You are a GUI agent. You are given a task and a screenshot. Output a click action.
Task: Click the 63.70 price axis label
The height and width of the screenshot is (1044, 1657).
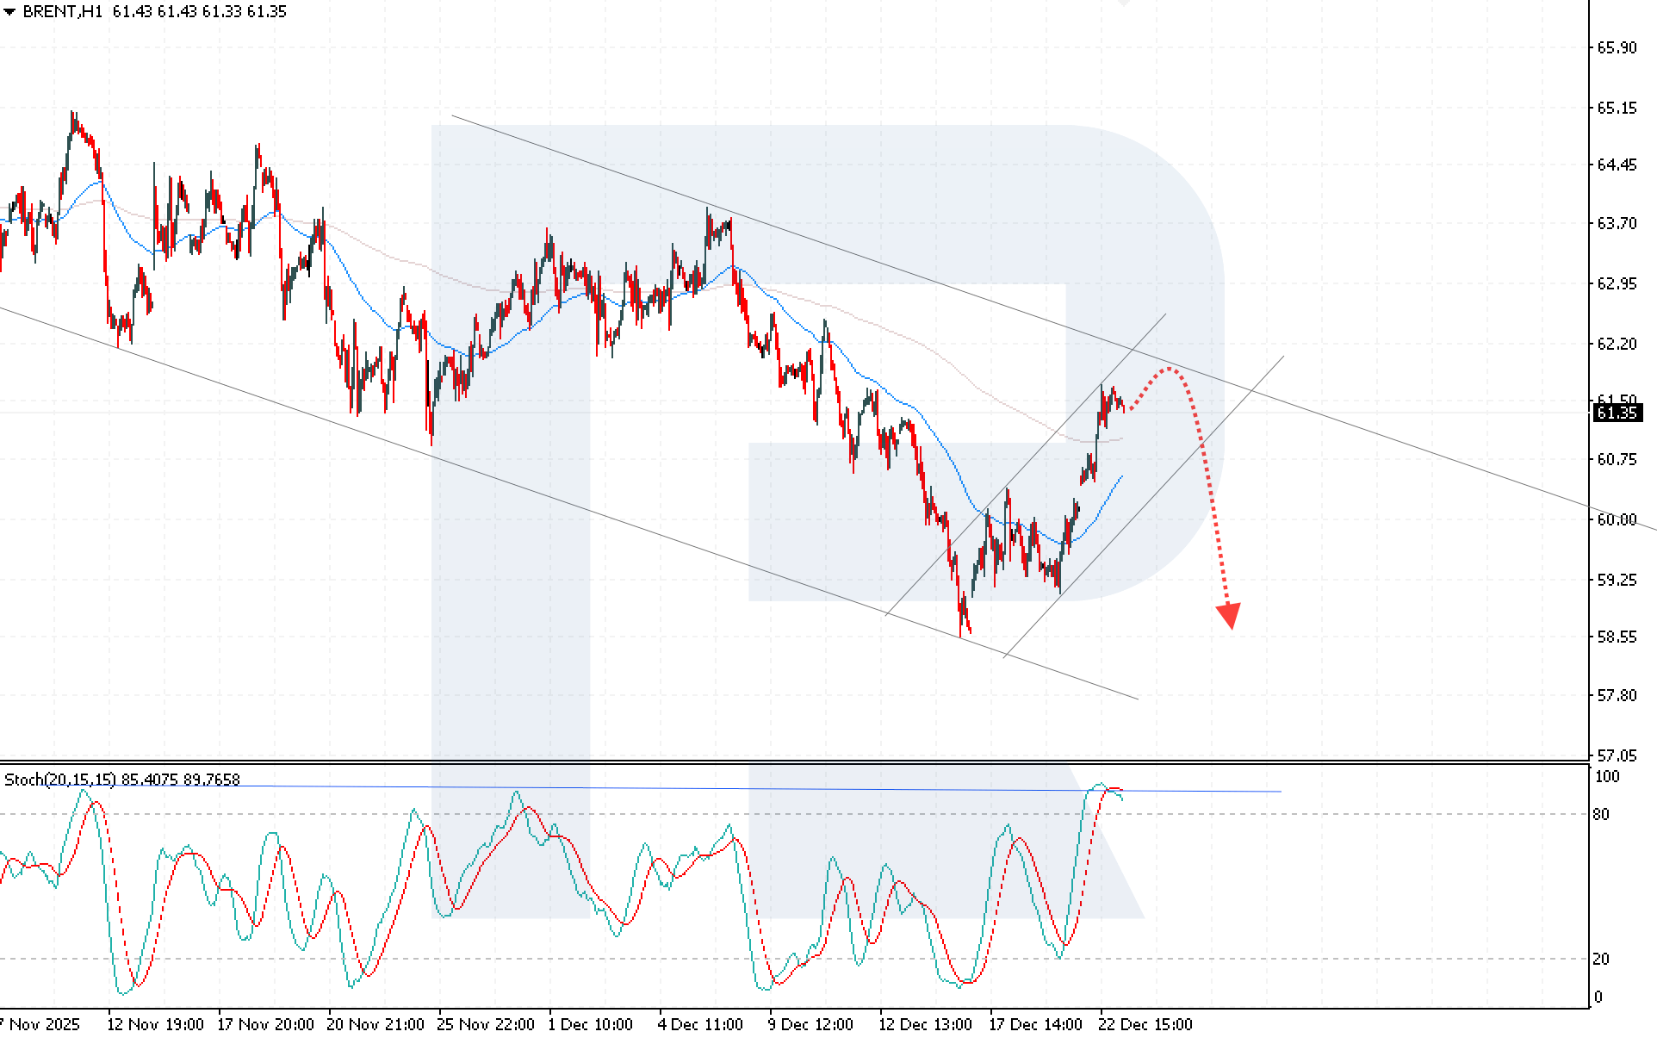1617,224
